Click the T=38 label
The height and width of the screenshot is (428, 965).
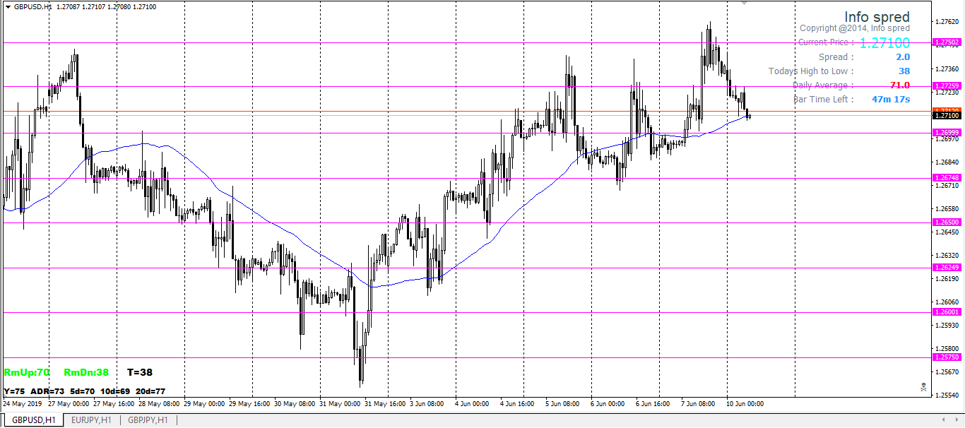point(140,372)
